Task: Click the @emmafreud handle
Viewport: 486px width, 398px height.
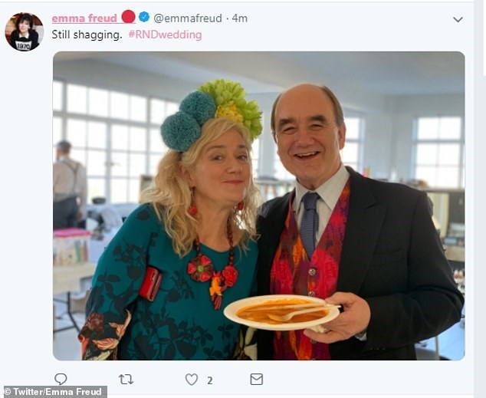Action: point(188,18)
